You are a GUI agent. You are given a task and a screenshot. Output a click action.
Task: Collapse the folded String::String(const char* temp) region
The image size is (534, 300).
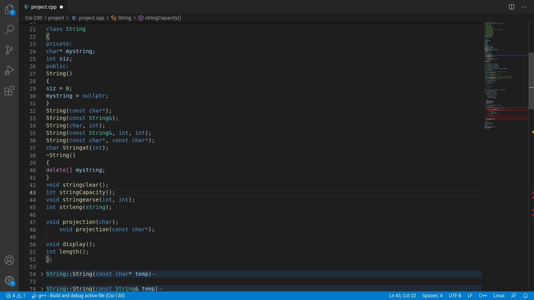(41, 274)
